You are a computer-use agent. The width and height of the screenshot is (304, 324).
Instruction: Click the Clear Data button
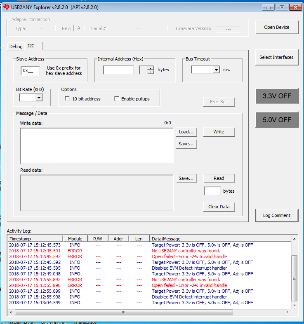[x=219, y=207]
